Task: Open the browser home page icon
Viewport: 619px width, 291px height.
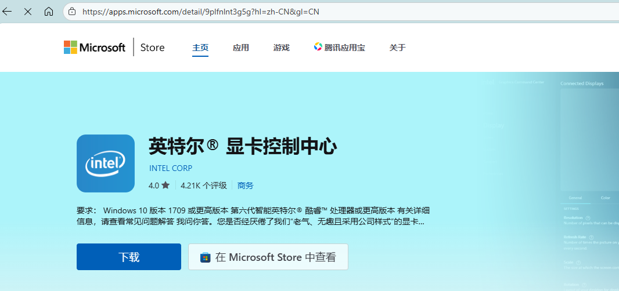Action: point(49,12)
